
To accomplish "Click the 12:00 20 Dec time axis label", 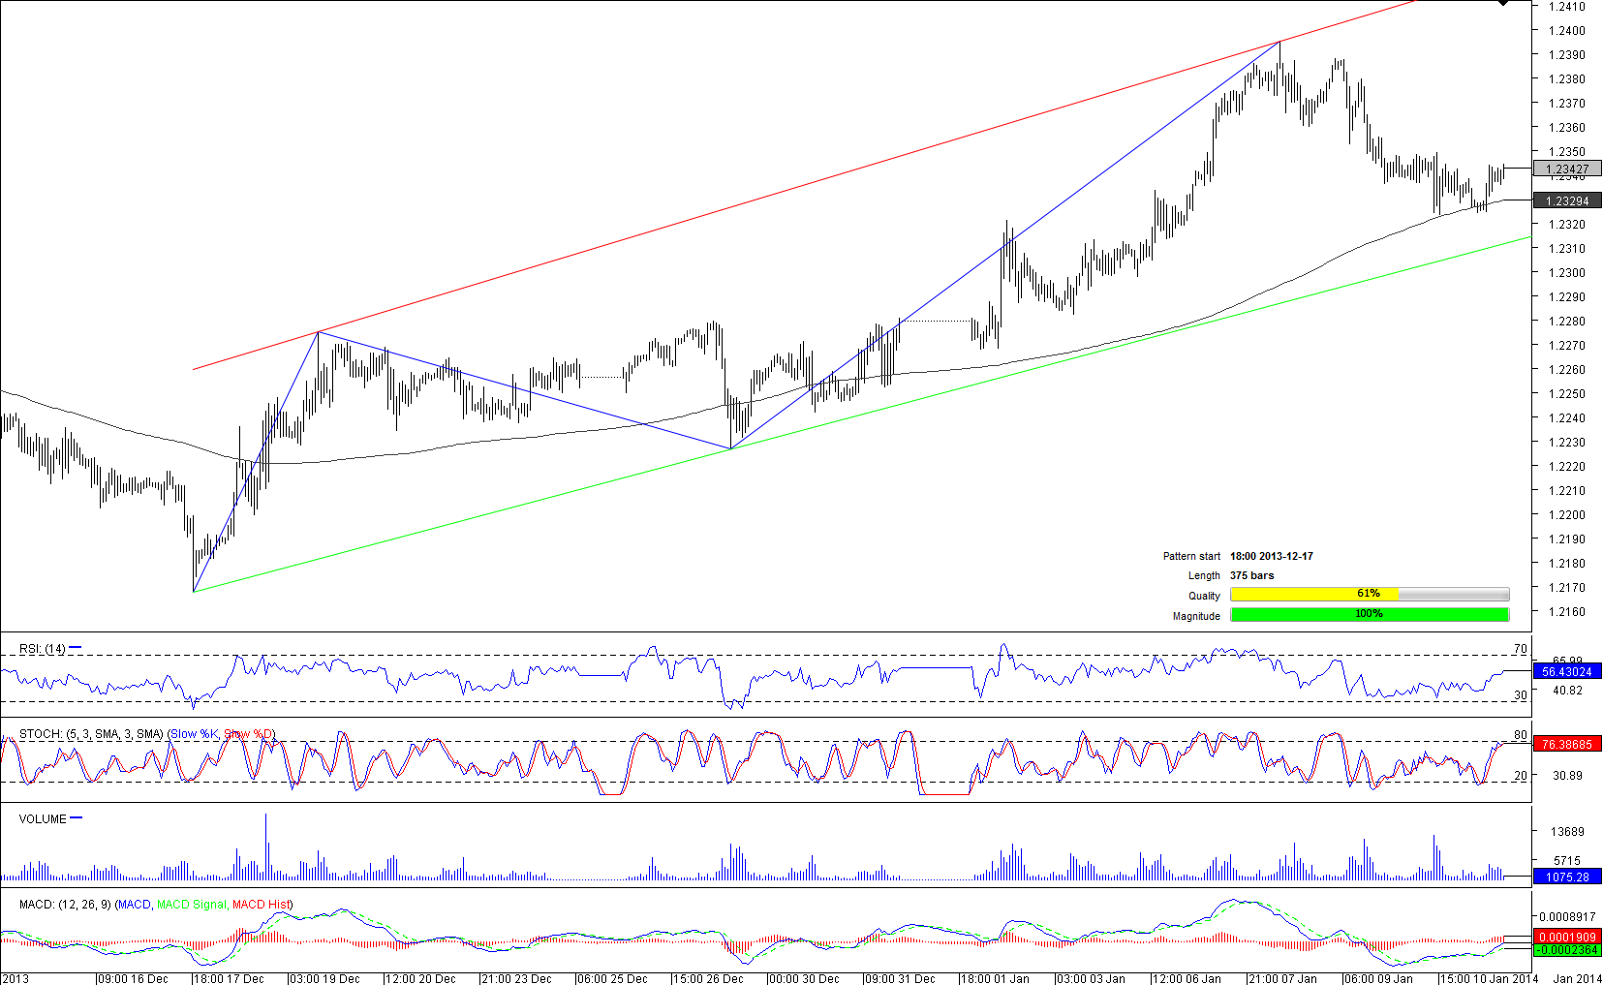I will (420, 978).
